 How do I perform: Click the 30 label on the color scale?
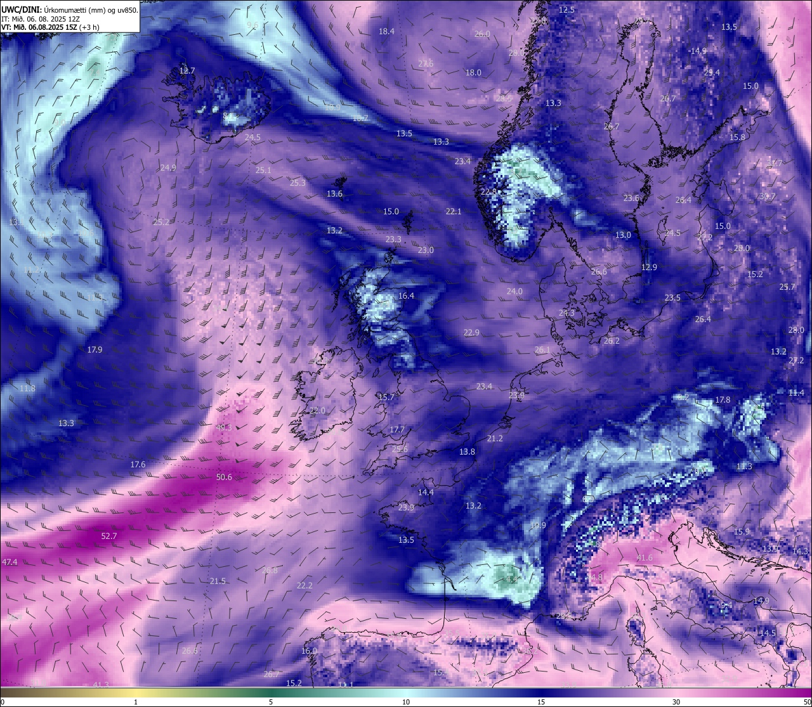pyautogui.click(x=676, y=702)
